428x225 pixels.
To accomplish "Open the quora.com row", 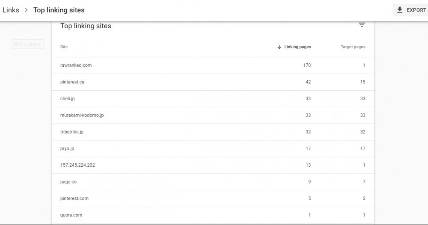I will click(71, 215).
